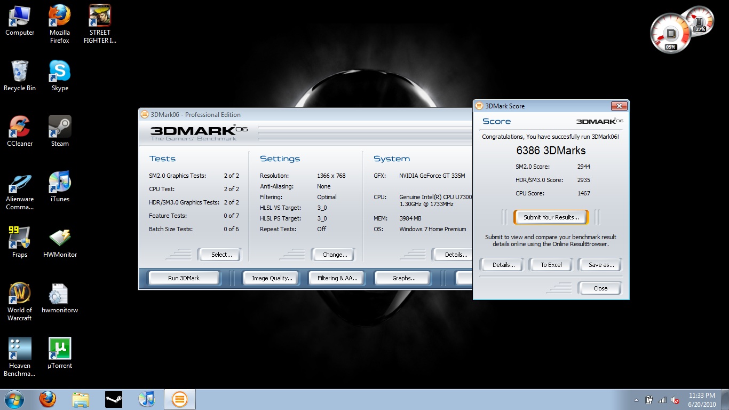Launch Mozilla Firefox from the desktop

click(x=60, y=24)
